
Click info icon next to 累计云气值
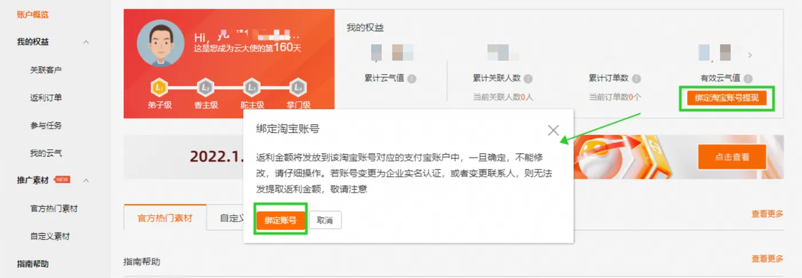click(412, 78)
